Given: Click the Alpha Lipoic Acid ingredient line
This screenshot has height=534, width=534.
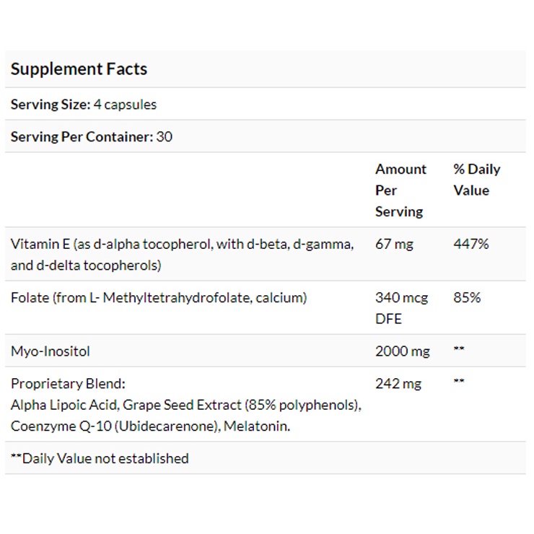Looking at the screenshot, I should tap(185, 405).
